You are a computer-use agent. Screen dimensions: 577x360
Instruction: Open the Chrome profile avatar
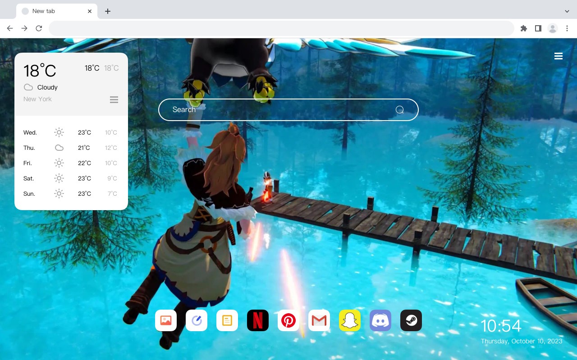pyautogui.click(x=553, y=28)
